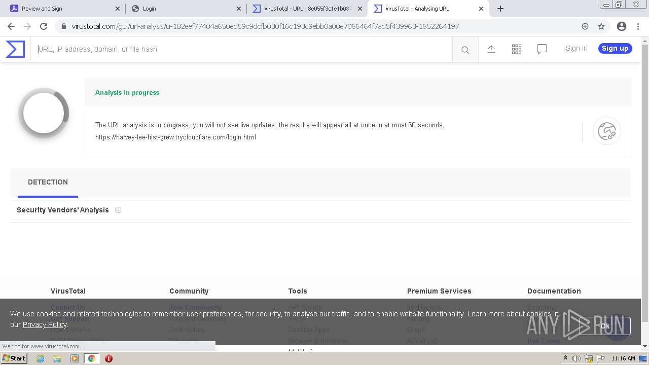649x365 pixels.
Task: Click the search magnifier icon
Action: [x=465, y=50]
